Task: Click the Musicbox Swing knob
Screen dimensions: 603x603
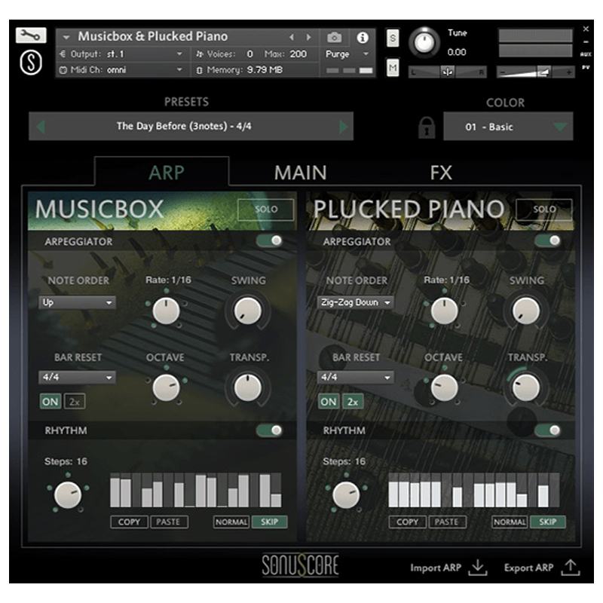Action: pyautogui.click(x=248, y=311)
